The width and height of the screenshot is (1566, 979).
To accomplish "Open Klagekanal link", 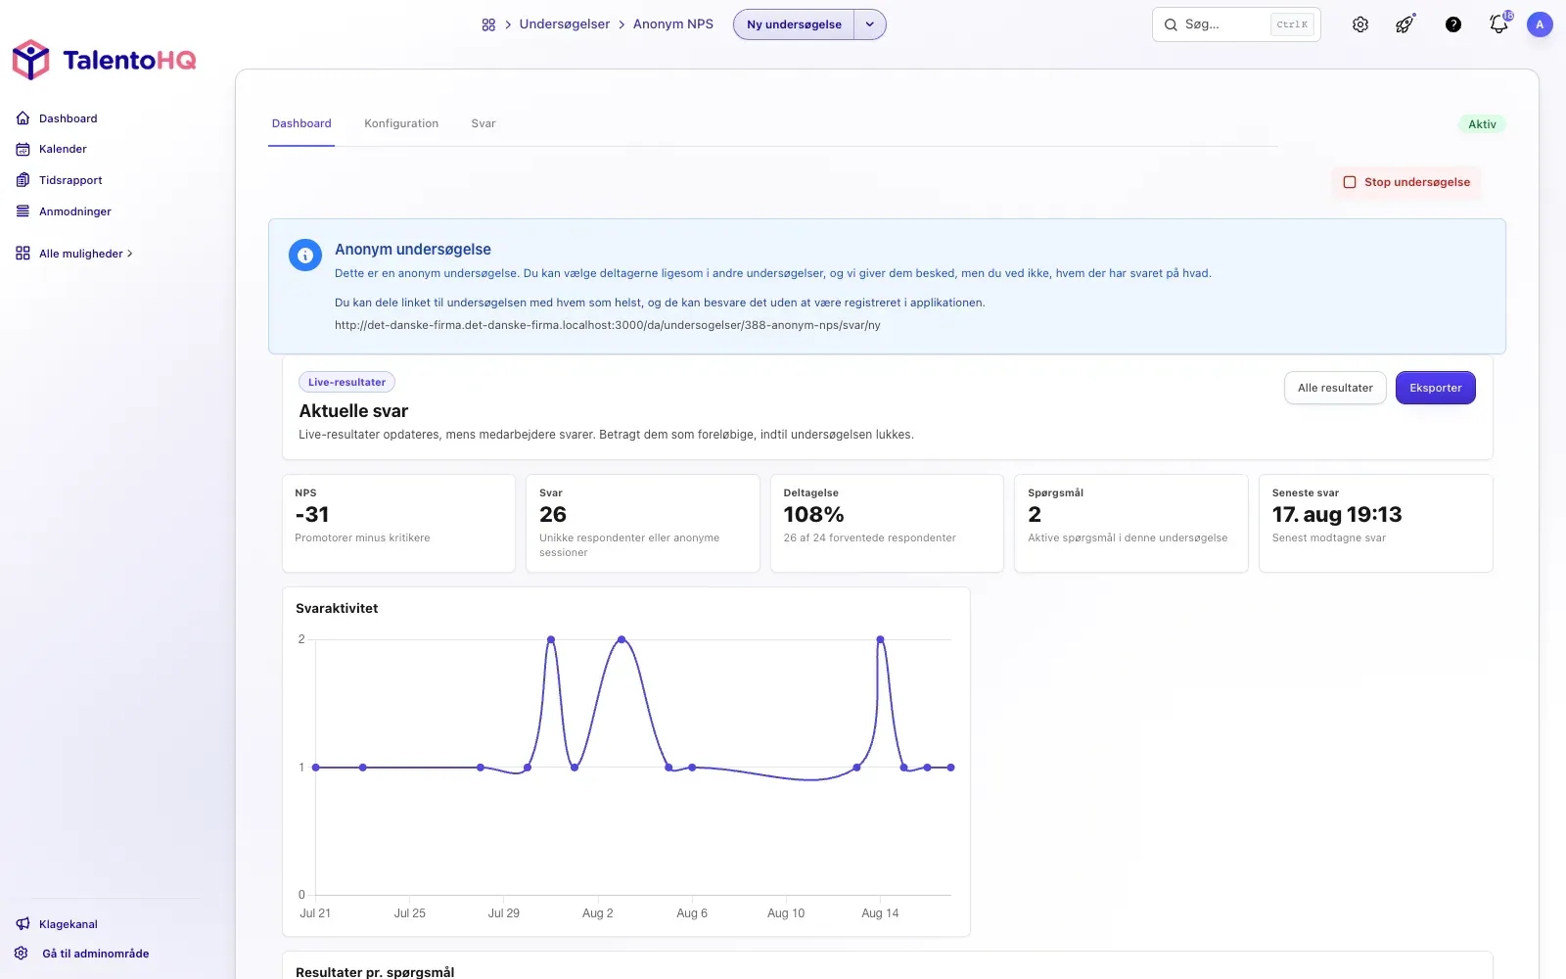I will (x=69, y=924).
